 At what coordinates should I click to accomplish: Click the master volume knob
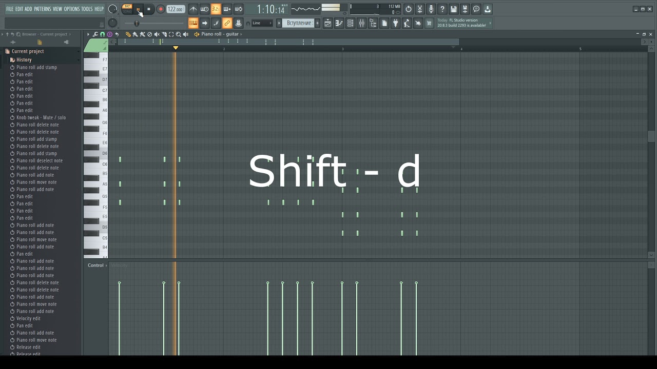pos(112,9)
